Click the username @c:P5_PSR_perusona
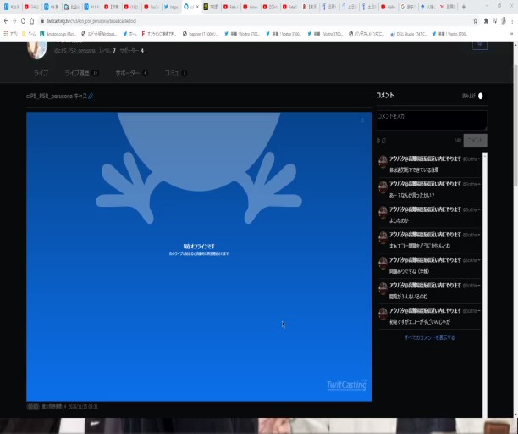 [x=74, y=51]
